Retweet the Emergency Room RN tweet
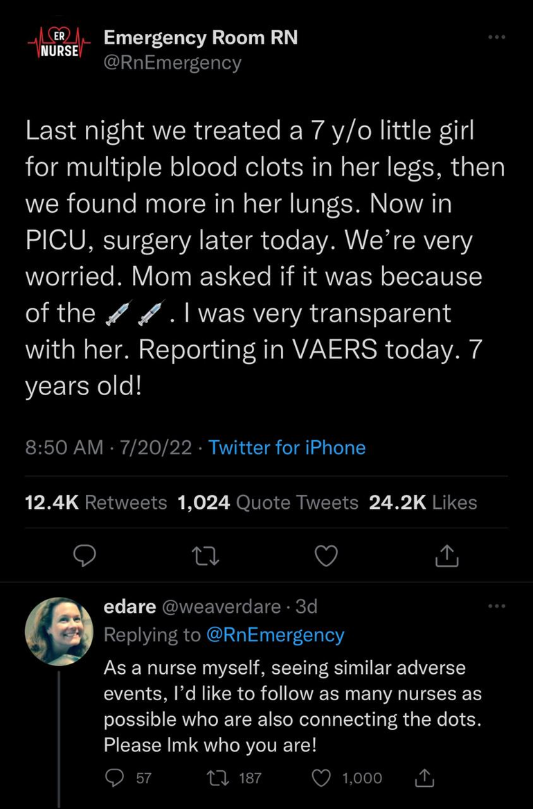 tap(205, 555)
